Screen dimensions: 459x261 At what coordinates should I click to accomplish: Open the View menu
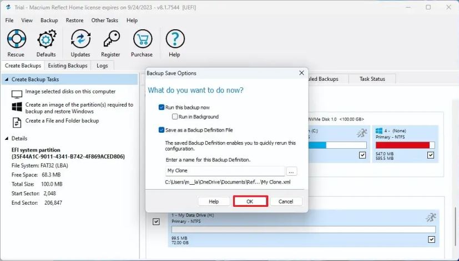pyautogui.click(x=27, y=20)
